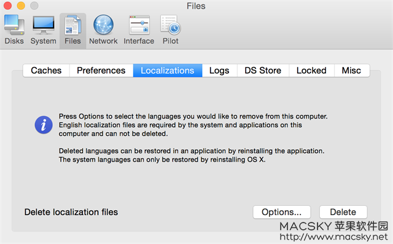Click the blue info icon
Image resolution: width=393 pixels, height=244 pixels.
pos(44,125)
